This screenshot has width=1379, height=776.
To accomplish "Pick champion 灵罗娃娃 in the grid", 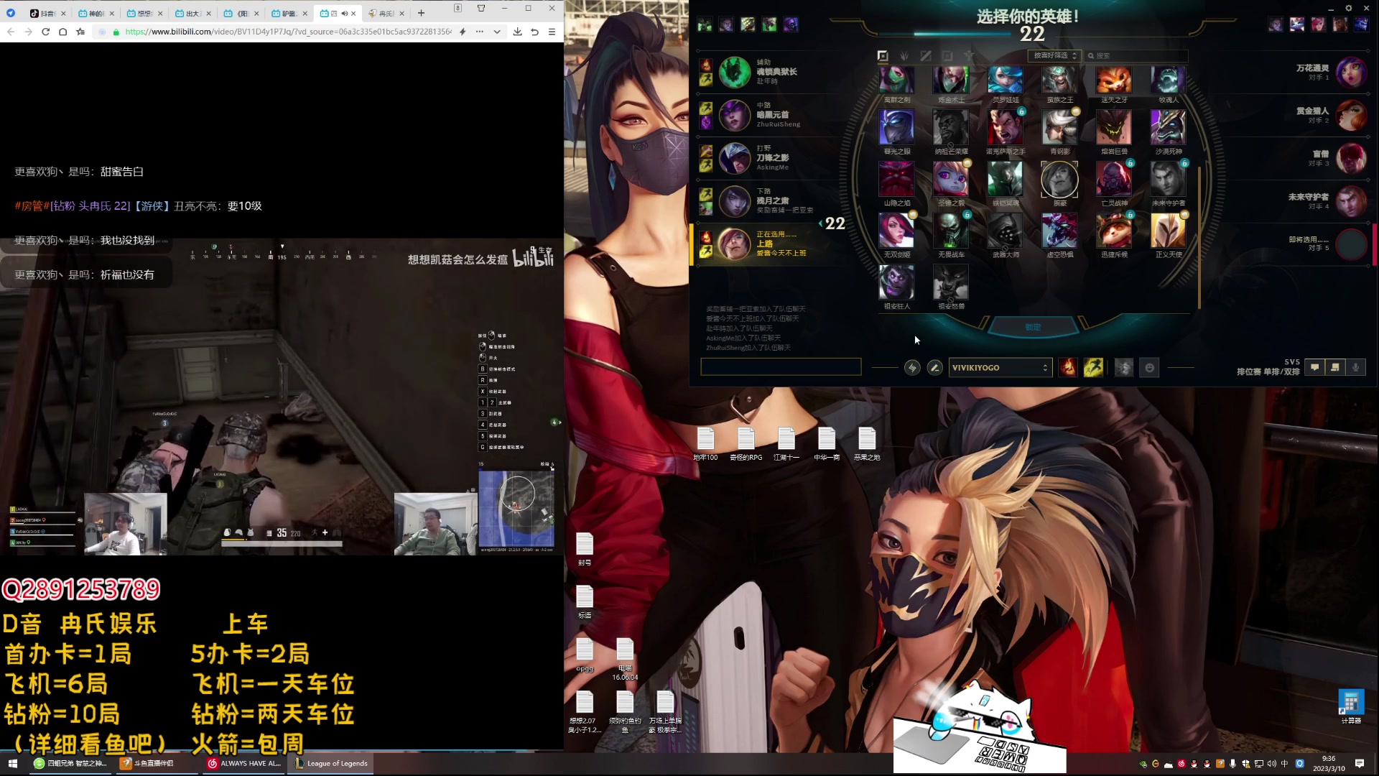I will click(1005, 80).
